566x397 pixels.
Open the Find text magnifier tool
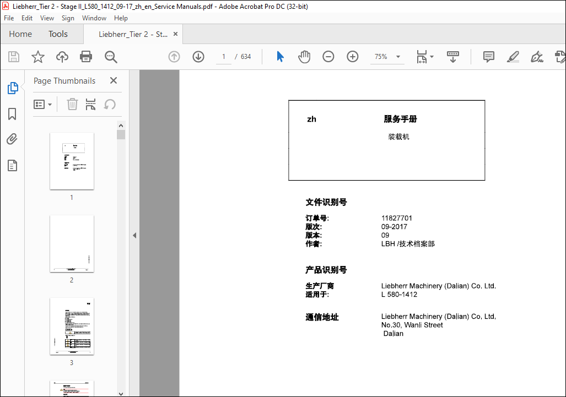(111, 57)
